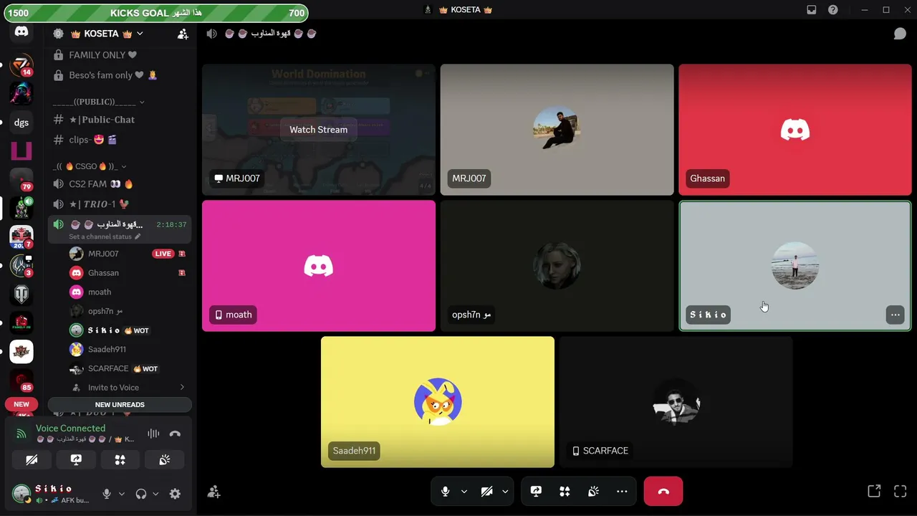Open the World of Tanks server icon
Screen dimensions: 917x516
21,294
